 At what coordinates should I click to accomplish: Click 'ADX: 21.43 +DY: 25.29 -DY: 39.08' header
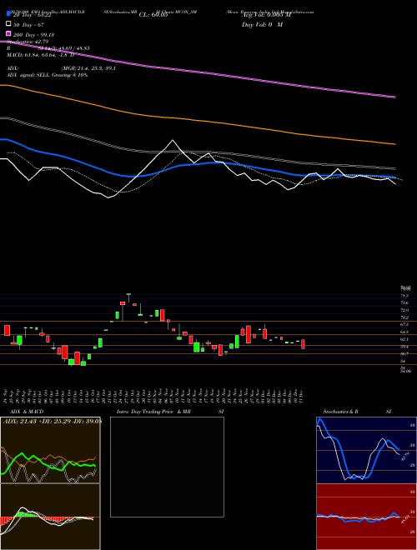pos(52,422)
